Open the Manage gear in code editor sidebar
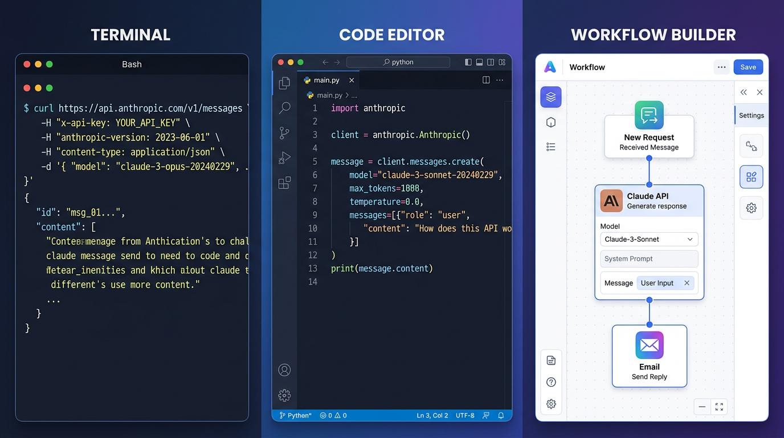 point(284,395)
